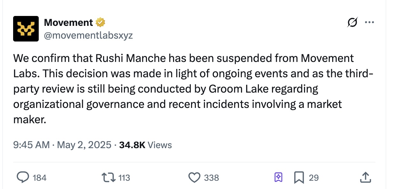Click the 184 replies count
393x189 pixels.
(40, 178)
